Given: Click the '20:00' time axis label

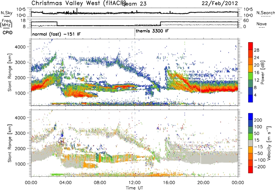Looking at the screenshot, I should point(203,183).
